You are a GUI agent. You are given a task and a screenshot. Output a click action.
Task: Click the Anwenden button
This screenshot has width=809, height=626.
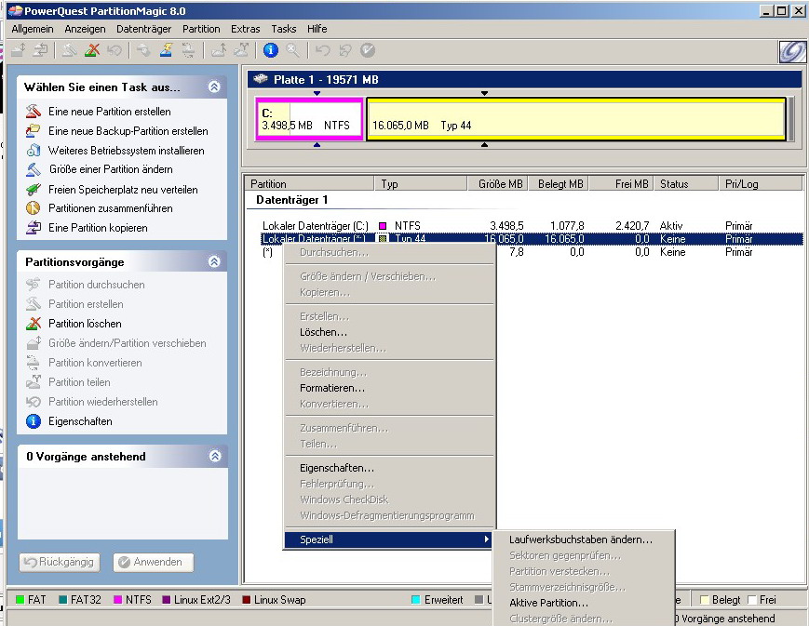tap(154, 562)
